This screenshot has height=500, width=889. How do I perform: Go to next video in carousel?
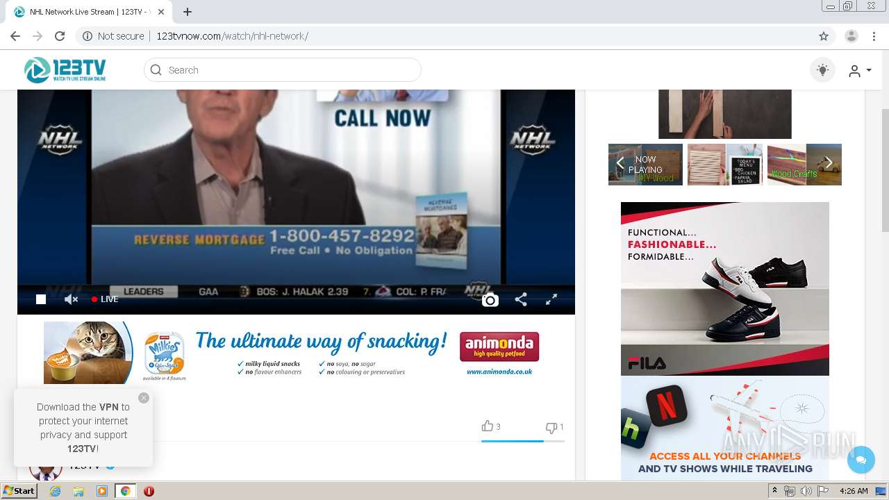pyautogui.click(x=829, y=164)
